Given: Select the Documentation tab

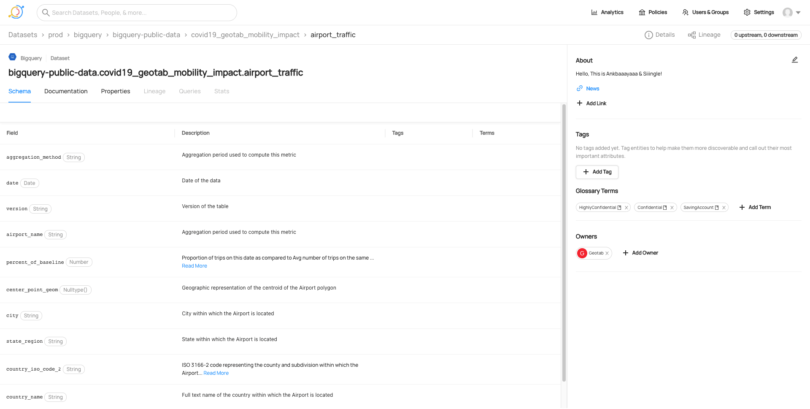Looking at the screenshot, I should coord(66,91).
